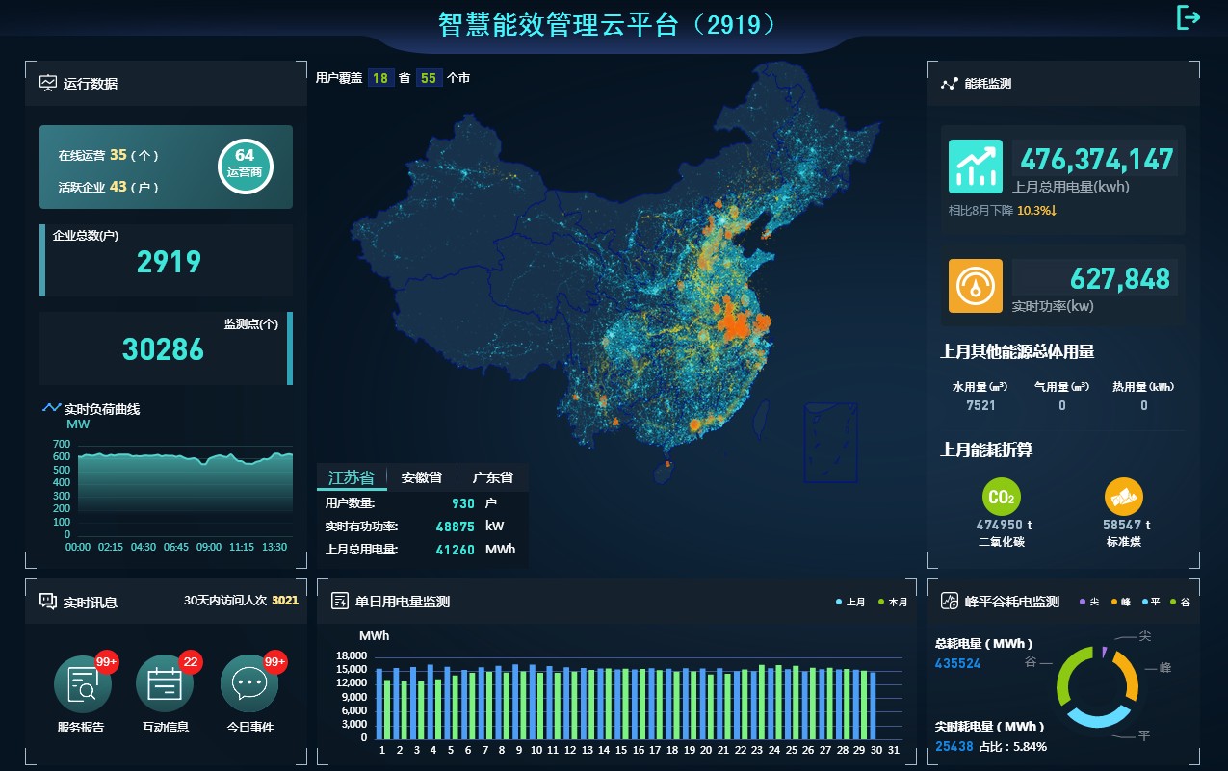The height and width of the screenshot is (771, 1228).
Task: Toggle the 本月 legend series
Action: coord(892,602)
